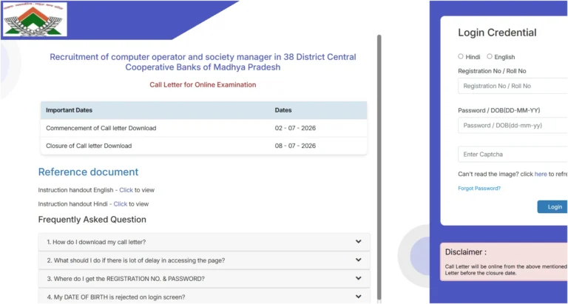Viewport: 568px width, 304px height.
Task: Click the date '02 - 07 - 2026'
Action: tap(295, 128)
